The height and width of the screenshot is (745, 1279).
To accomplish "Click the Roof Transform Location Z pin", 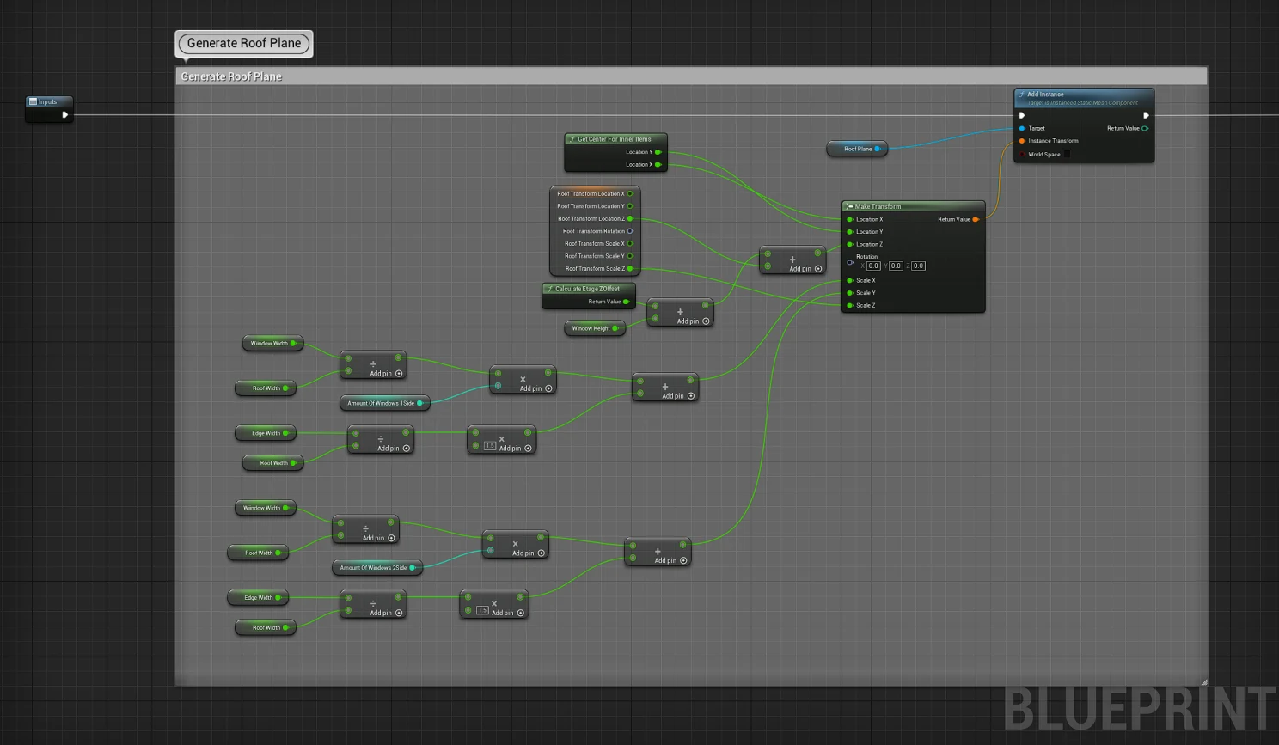I will (630, 218).
